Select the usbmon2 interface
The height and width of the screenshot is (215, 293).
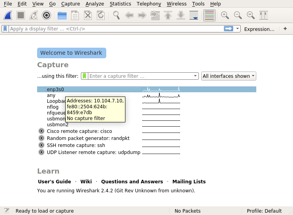pyautogui.click(x=146, y=125)
